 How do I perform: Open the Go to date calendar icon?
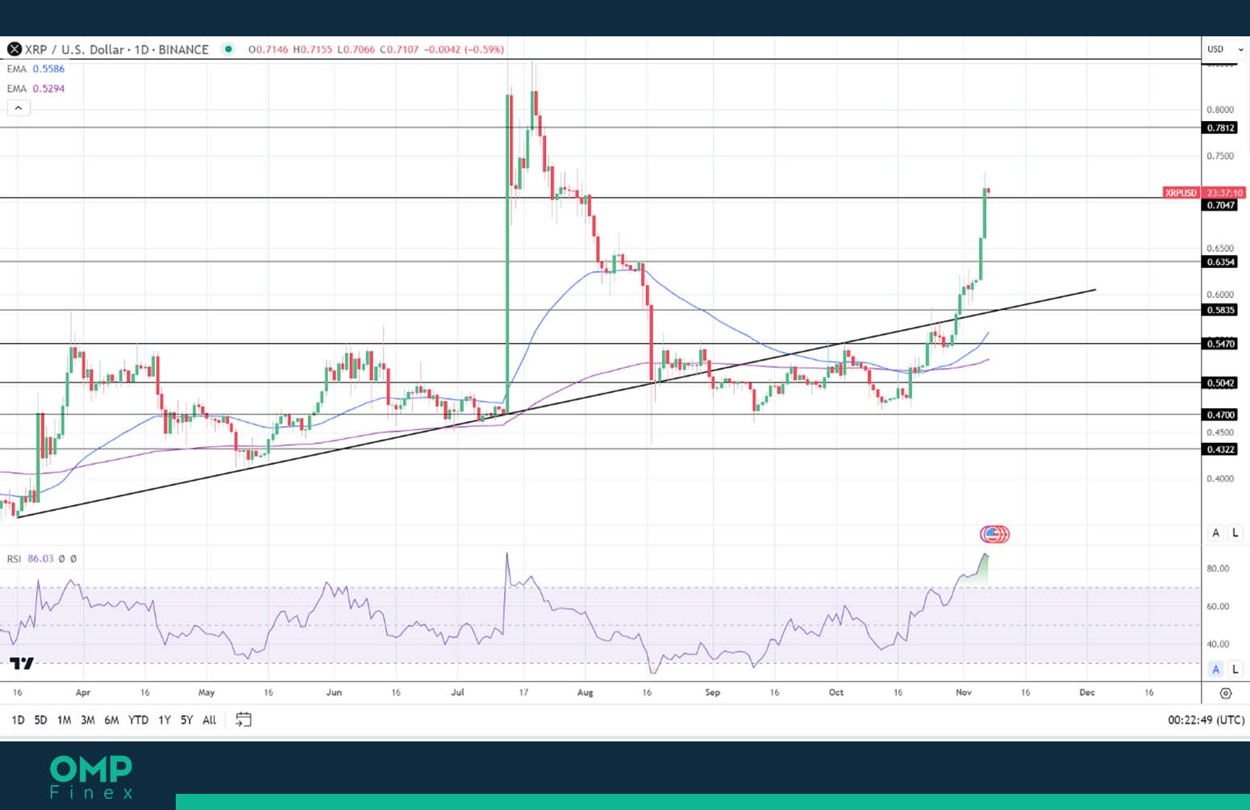point(243,720)
